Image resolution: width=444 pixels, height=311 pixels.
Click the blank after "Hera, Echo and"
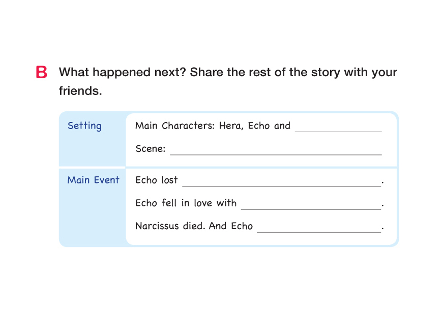[338, 128]
